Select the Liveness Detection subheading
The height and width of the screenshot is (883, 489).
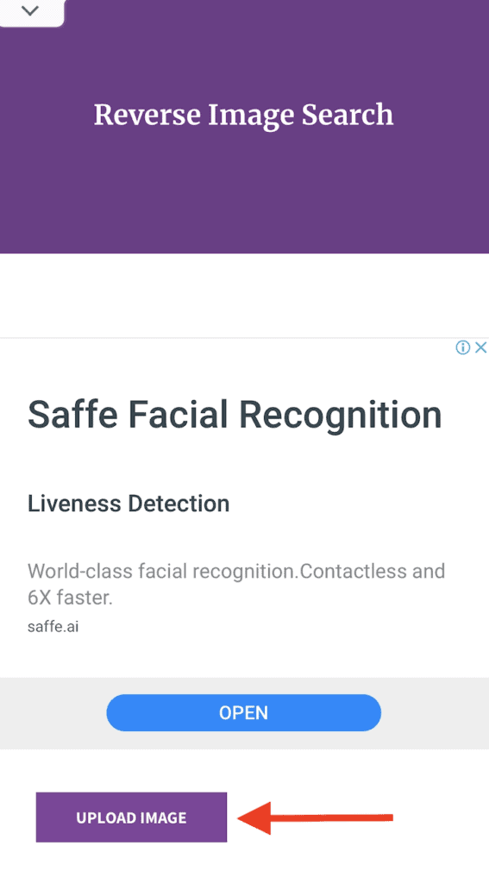(x=129, y=504)
